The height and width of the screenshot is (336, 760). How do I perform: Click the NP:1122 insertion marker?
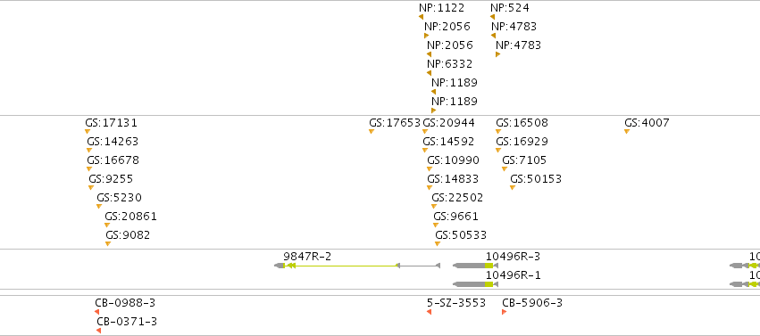coord(422,17)
